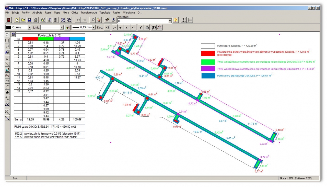The height and width of the screenshot is (187, 327).
Task: Open the Transformacje menu
Action: pyautogui.click(x=89, y=12)
